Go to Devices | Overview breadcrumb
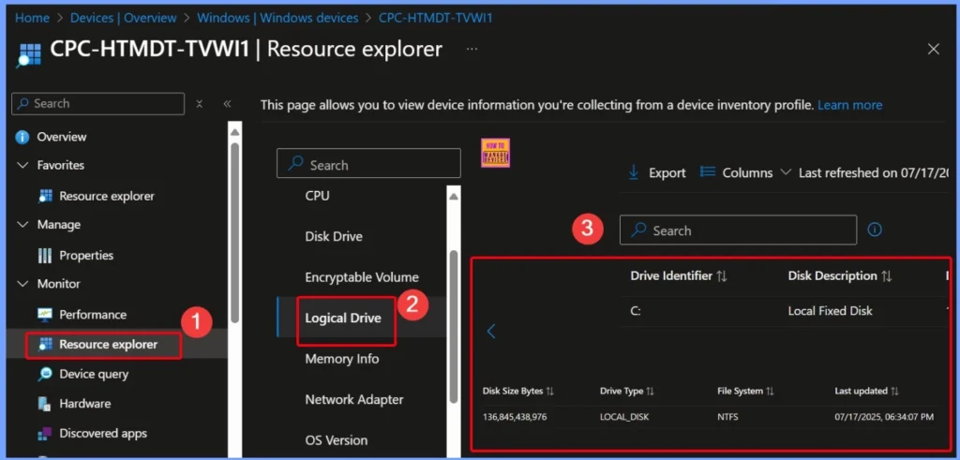The image size is (960, 460). tap(123, 18)
